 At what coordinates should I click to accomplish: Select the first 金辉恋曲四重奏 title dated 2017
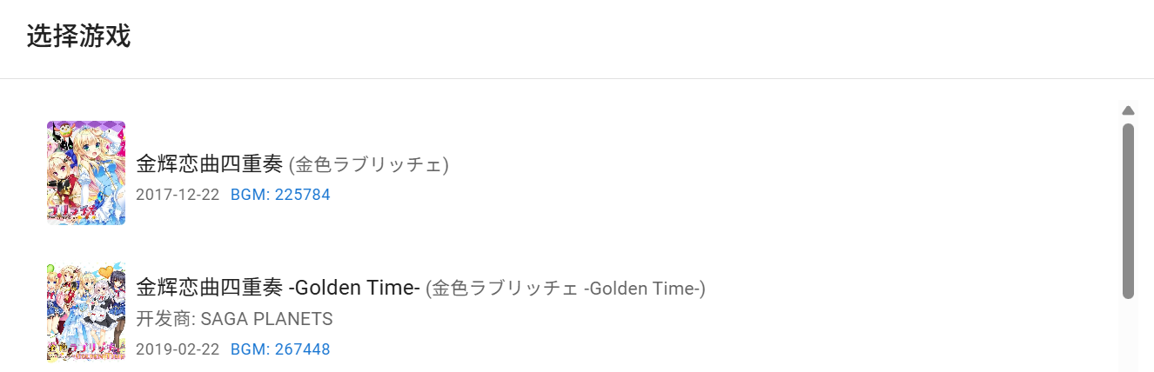point(209,163)
